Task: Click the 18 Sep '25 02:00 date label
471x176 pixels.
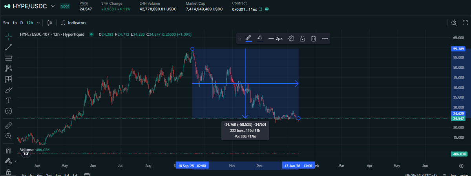Action: (192, 166)
